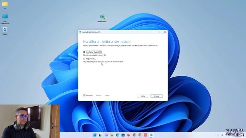Select the Unidade flash USB radio option
This screenshot has width=246, height=138.
click(x=84, y=52)
